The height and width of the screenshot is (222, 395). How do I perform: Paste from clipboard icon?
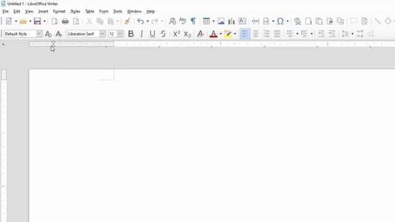[110, 21]
